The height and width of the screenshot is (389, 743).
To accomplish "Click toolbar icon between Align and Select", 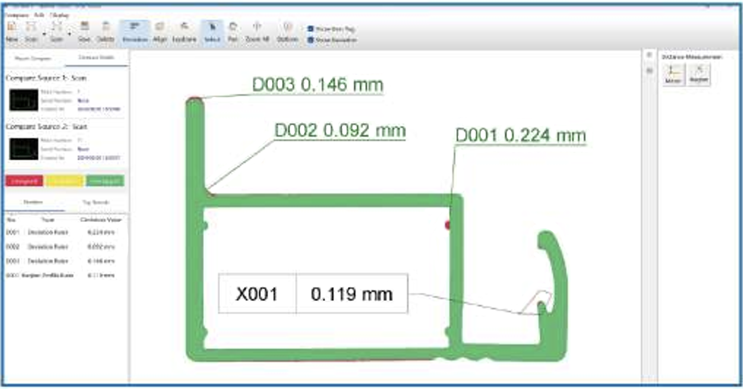I will (x=185, y=31).
